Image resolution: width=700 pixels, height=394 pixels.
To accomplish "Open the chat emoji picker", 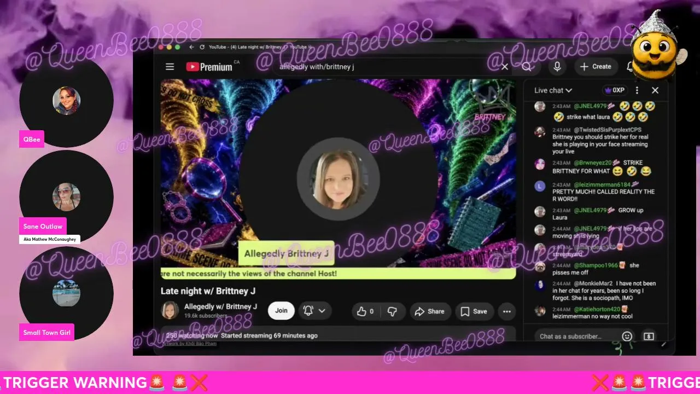I will point(627,336).
